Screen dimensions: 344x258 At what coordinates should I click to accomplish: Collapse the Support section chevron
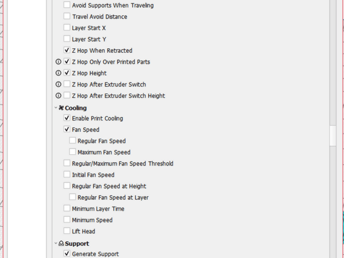(56, 244)
